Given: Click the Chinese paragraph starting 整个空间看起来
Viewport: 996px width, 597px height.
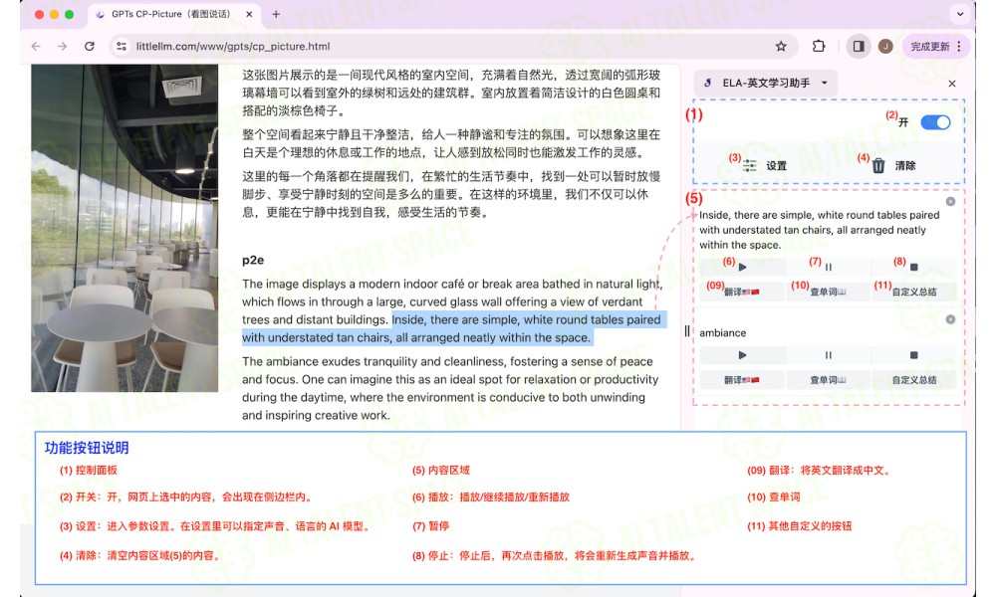Looking at the screenshot, I should pos(451,143).
